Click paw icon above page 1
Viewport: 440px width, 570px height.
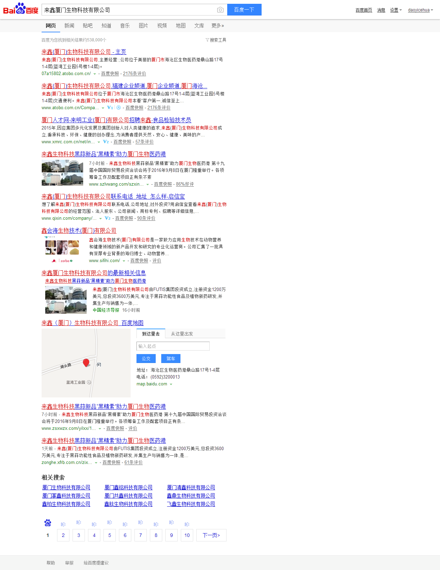48,523
